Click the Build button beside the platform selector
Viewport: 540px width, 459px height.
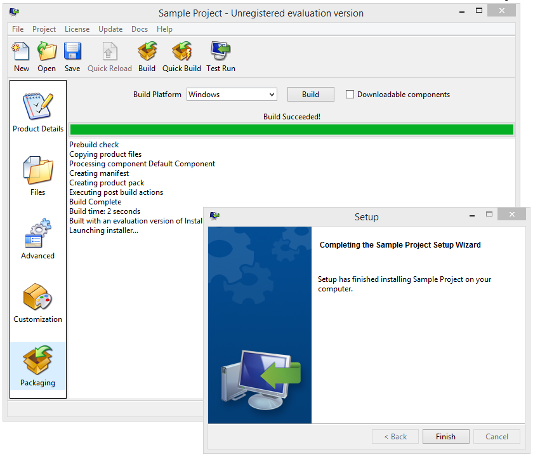click(311, 95)
